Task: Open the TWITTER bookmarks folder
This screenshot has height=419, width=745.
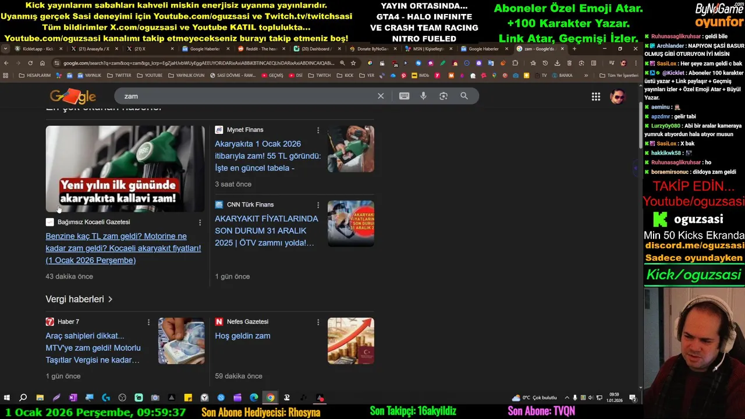Action: click(x=119, y=75)
